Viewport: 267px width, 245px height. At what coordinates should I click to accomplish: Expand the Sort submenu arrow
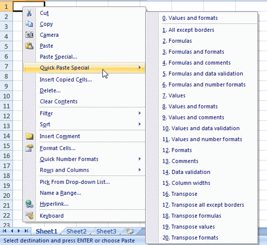click(140, 124)
